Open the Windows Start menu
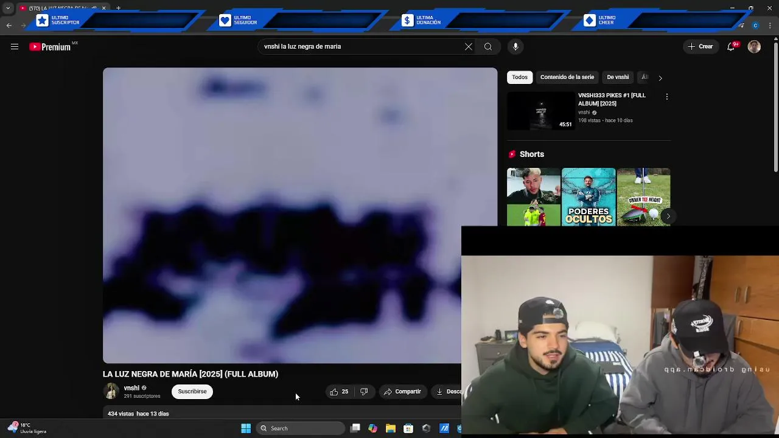 tap(246, 428)
